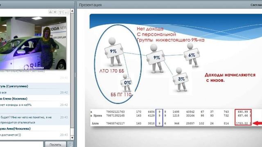Click the circular refresh icon above chat
Screen dimensions: 262x147
[x=55, y=12]
